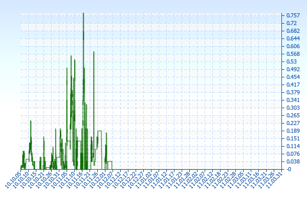Click the 0.038 y-axis label

[293, 161]
